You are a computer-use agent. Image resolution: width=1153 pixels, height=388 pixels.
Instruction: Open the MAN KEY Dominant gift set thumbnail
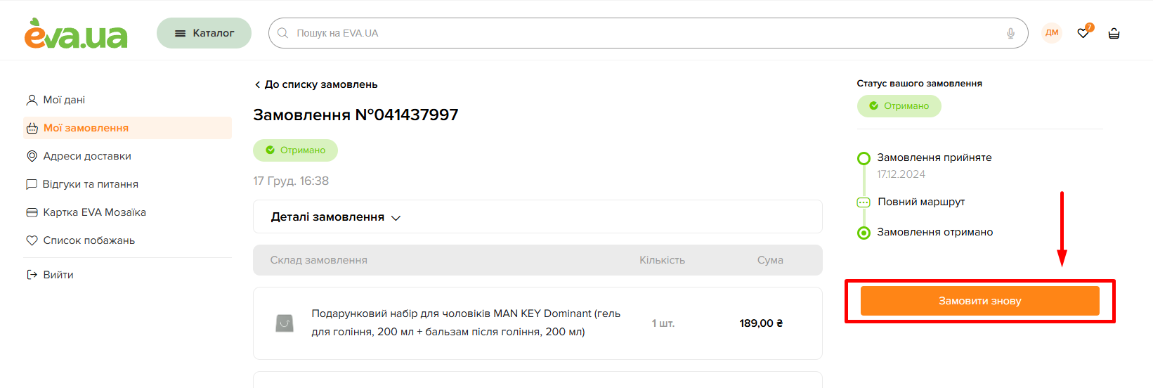(x=285, y=323)
